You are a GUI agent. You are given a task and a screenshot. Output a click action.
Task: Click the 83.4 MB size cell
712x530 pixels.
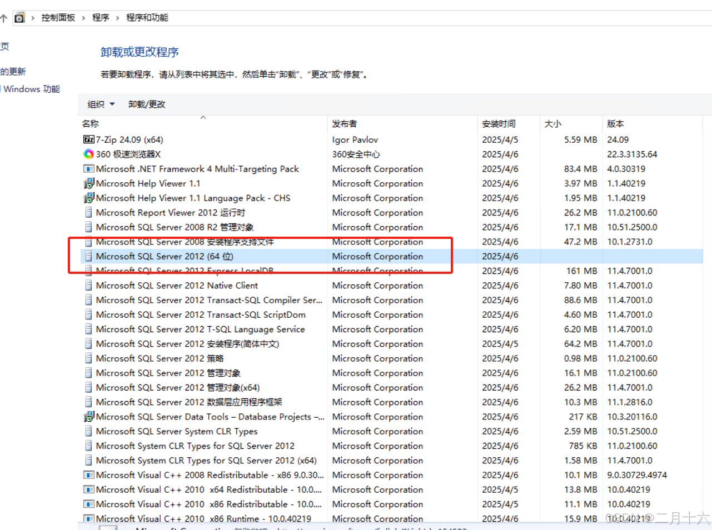[581, 169]
